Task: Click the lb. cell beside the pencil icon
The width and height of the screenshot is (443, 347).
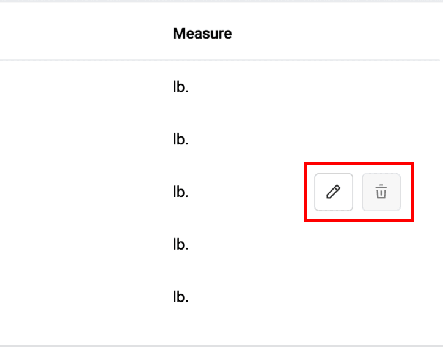Action: 181,192
